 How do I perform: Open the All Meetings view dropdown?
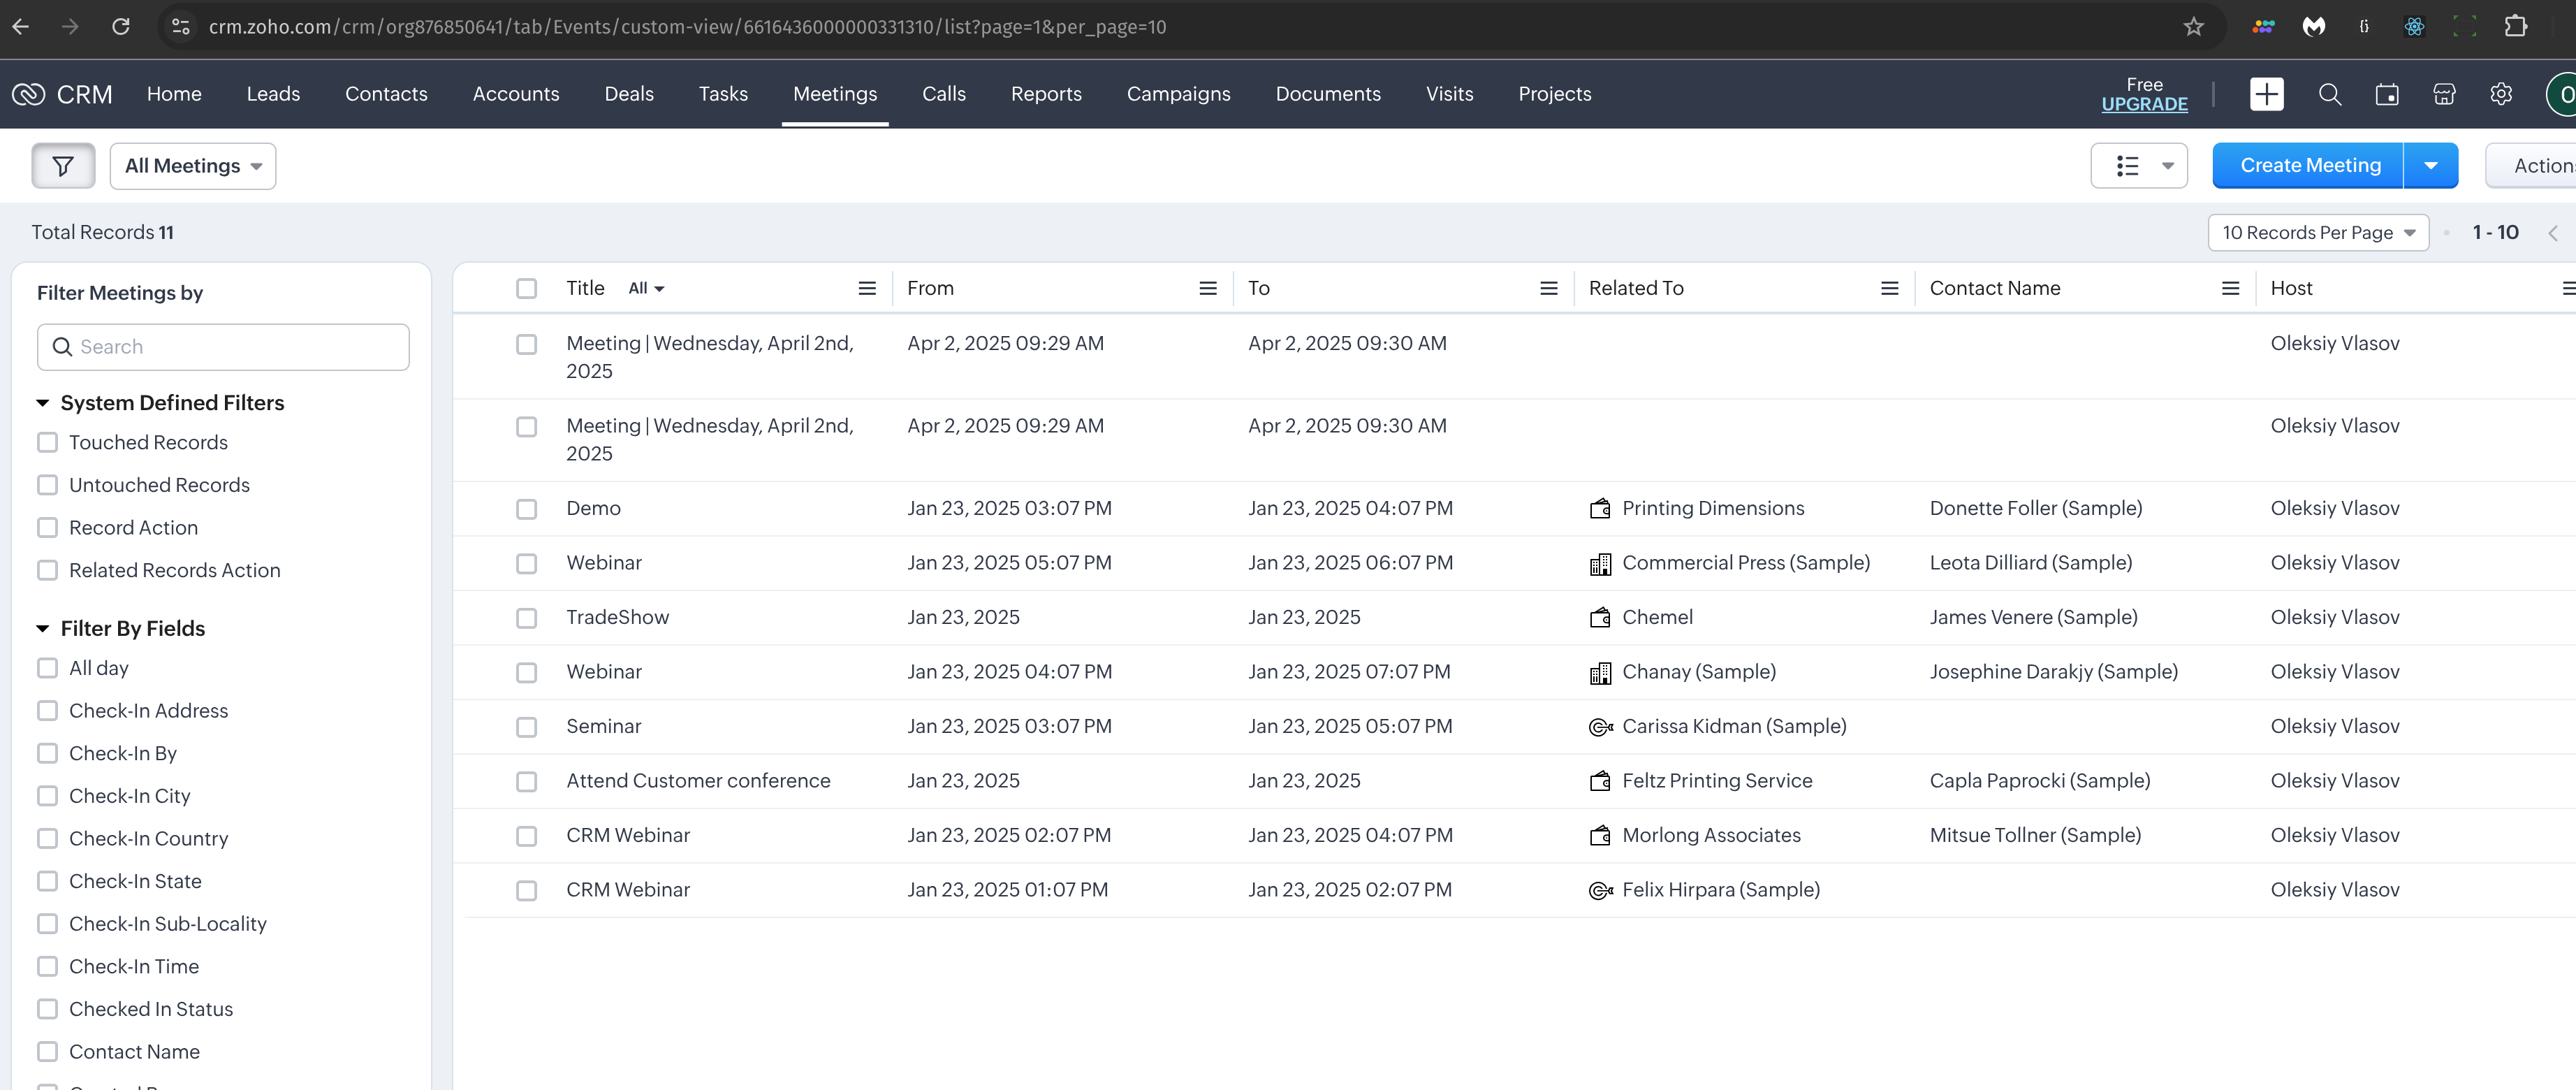(193, 166)
